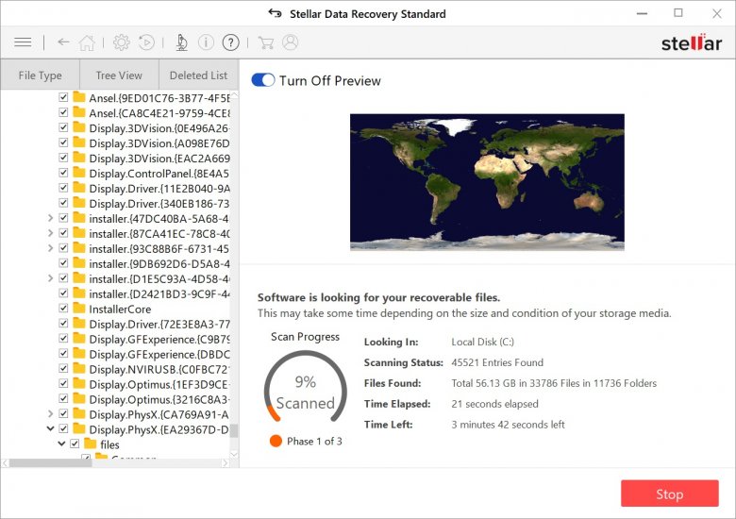This screenshot has height=519, width=736.
Task: Uncheck the Display.GFExperience.{C9B79 checkbox
Action: [63, 339]
